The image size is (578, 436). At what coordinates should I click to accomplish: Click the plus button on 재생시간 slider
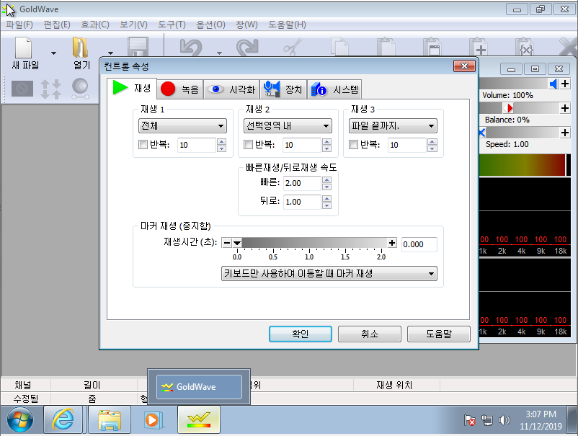coord(392,243)
